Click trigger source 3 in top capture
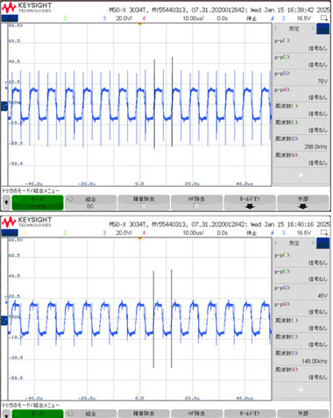 [283, 18]
